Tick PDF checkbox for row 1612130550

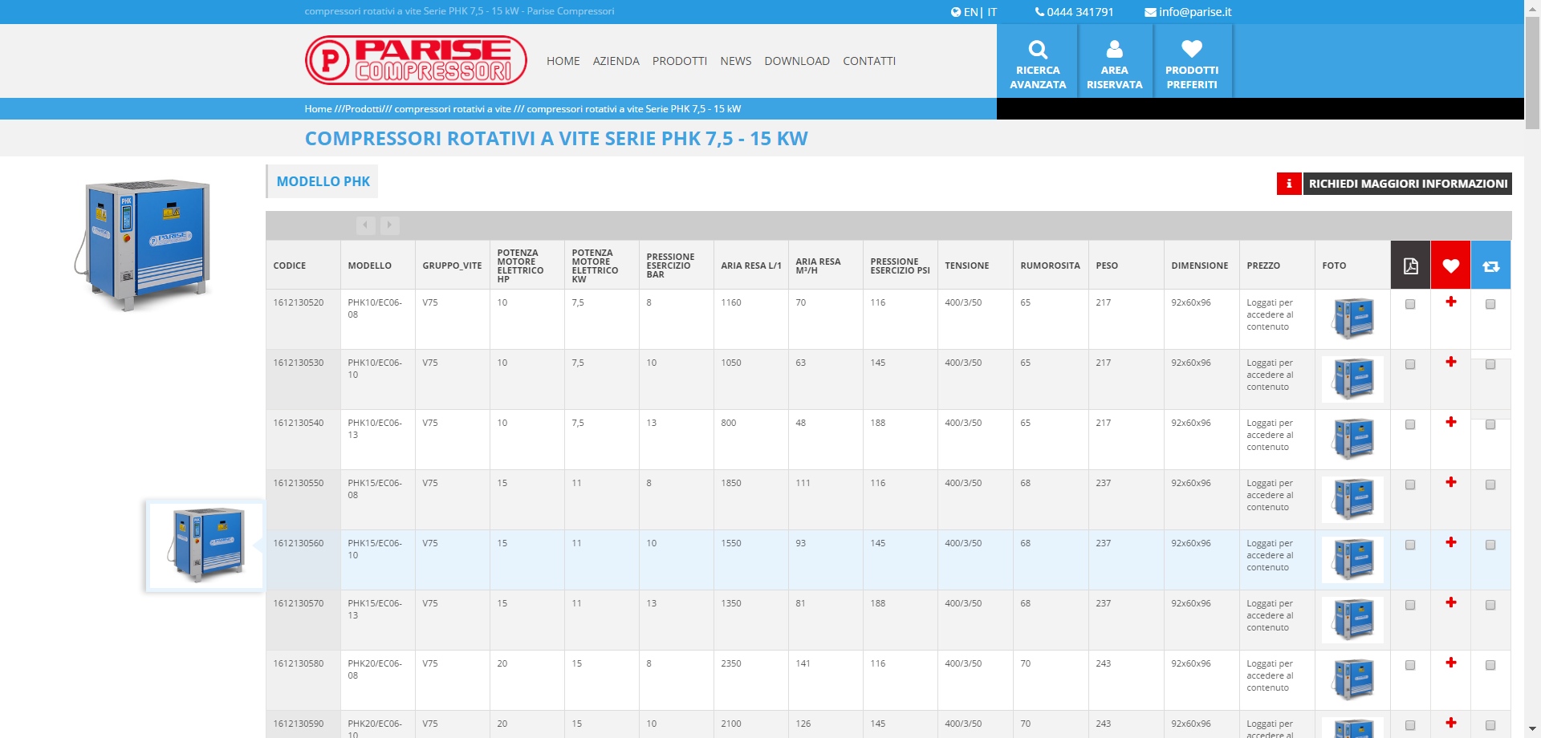(x=1410, y=485)
